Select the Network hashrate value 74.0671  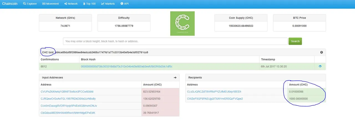65,26
